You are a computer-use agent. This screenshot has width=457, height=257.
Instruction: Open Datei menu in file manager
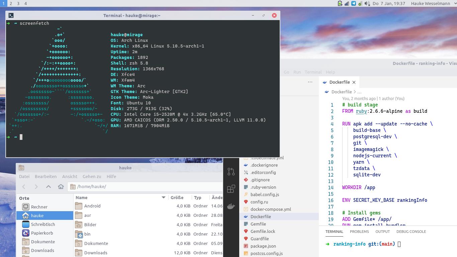pyautogui.click(x=24, y=176)
